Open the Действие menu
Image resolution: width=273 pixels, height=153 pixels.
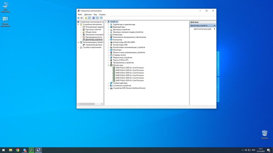88,15
